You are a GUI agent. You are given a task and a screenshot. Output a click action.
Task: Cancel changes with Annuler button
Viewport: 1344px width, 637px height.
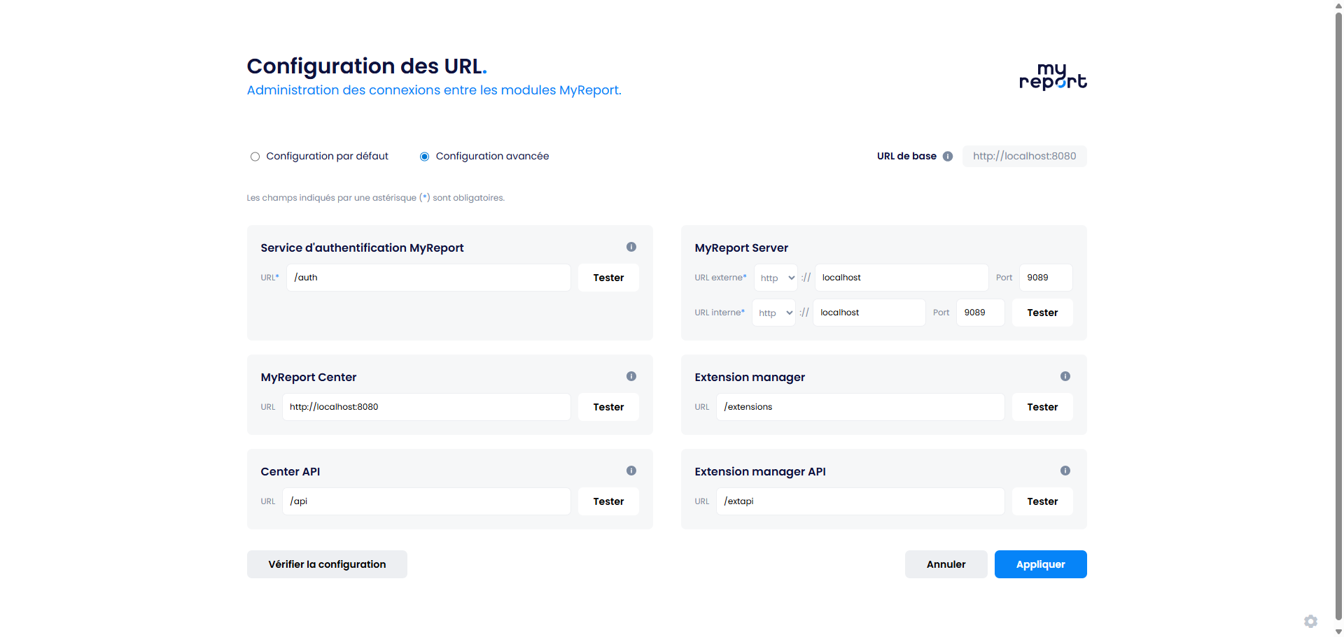pos(945,564)
